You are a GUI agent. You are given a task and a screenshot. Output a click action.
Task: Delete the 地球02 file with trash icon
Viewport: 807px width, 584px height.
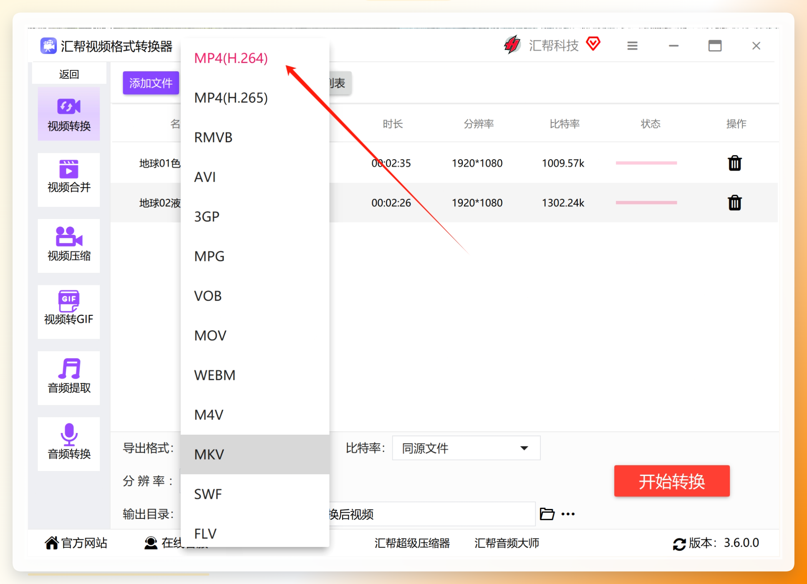coord(734,203)
